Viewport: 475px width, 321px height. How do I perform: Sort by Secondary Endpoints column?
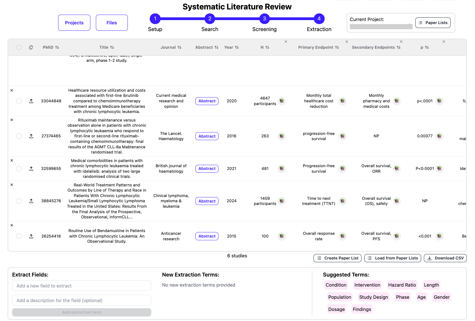click(x=376, y=48)
